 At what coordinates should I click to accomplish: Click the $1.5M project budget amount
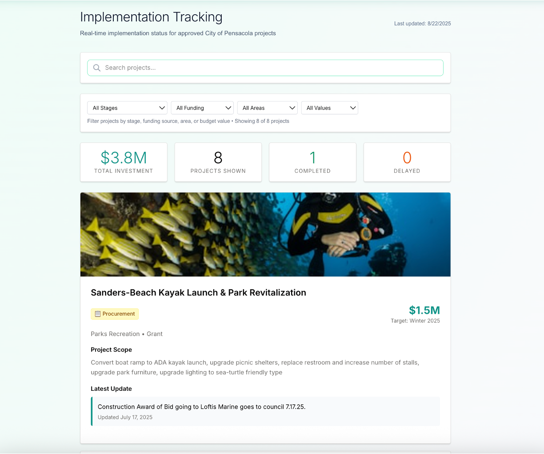pyautogui.click(x=424, y=310)
